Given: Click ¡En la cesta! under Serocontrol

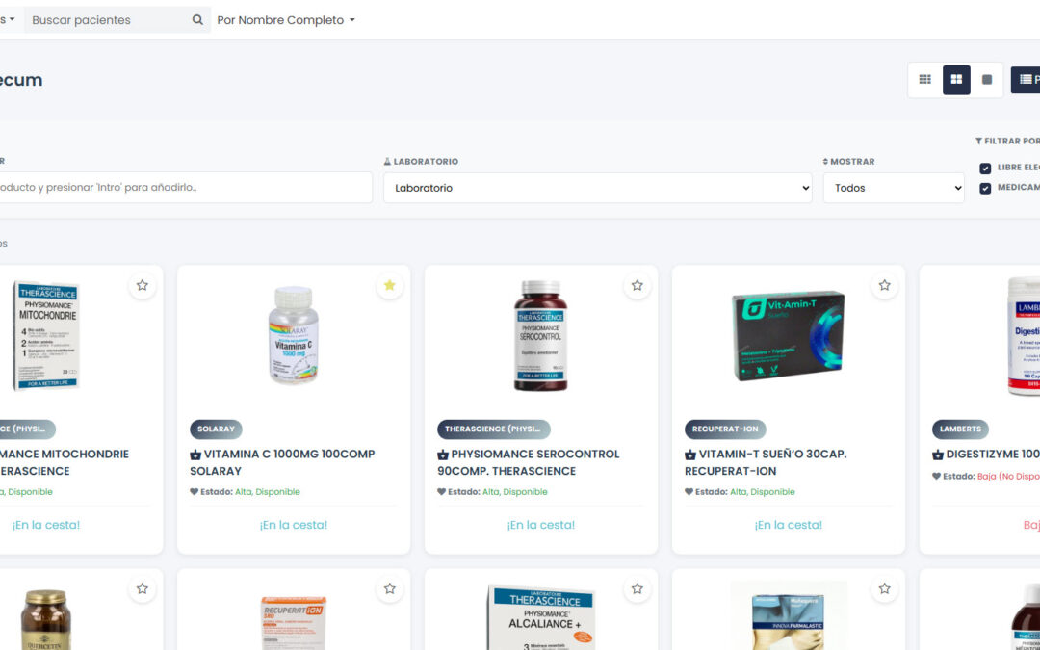Looking at the screenshot, I should (540, 525).
